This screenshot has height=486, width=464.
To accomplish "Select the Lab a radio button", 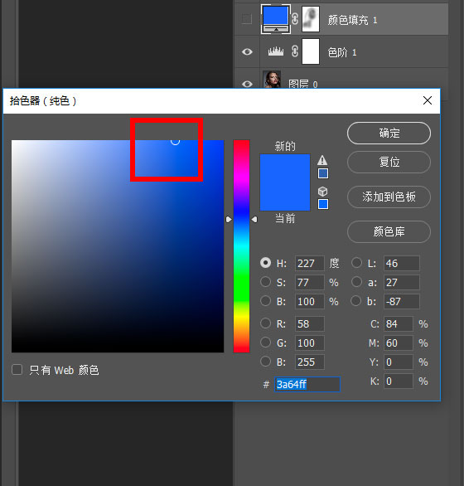I will (356, 282).
